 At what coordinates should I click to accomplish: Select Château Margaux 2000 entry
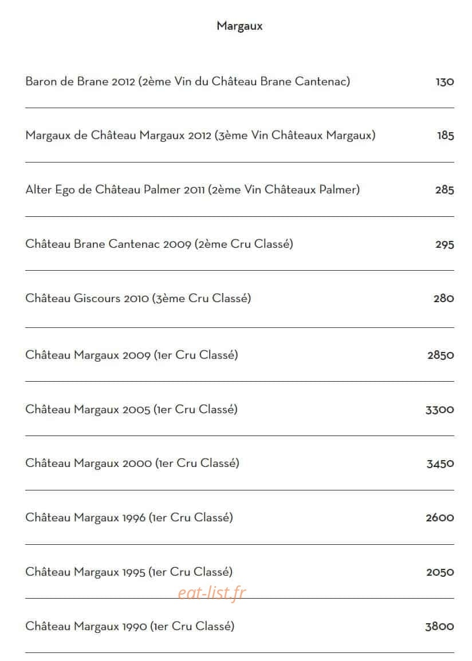coord(132,464)
